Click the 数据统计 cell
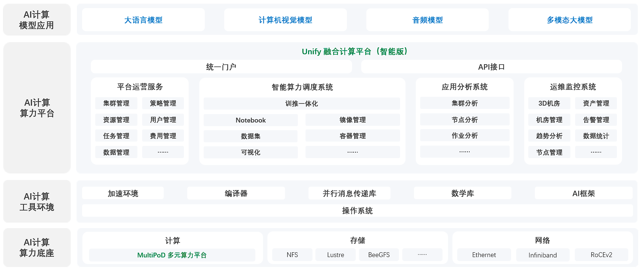 point(596,136)
